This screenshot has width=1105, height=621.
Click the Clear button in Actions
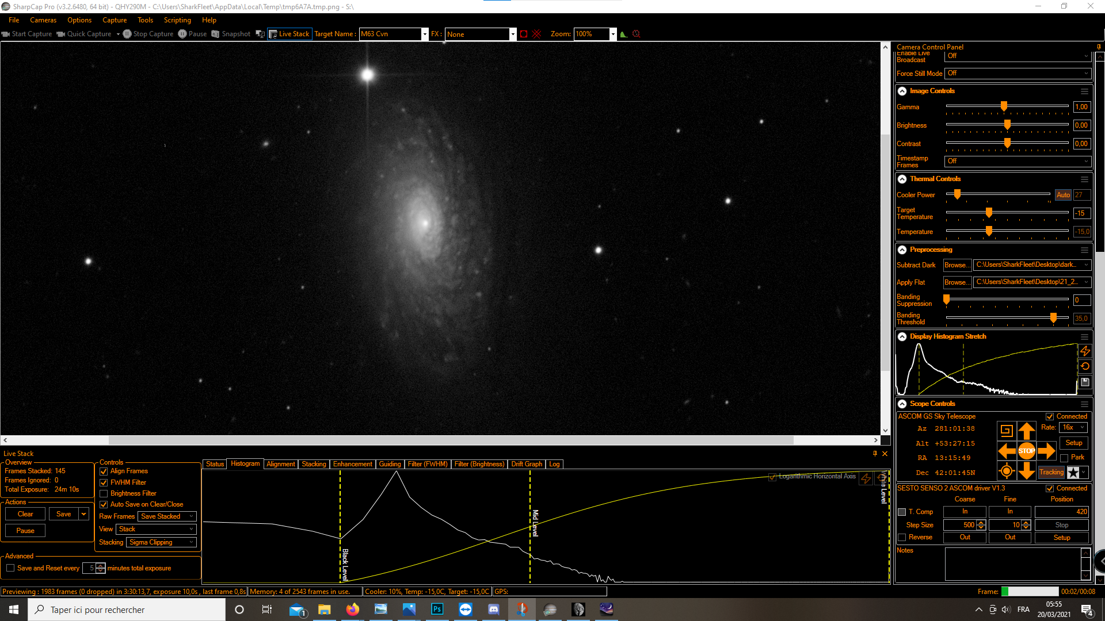(25, 514)
